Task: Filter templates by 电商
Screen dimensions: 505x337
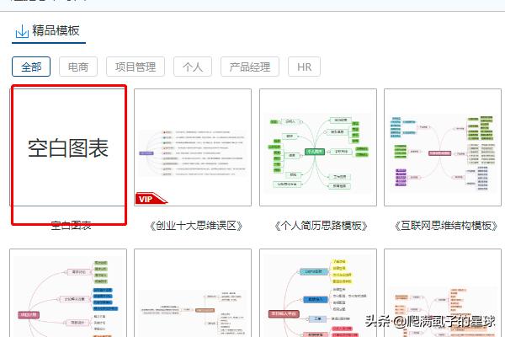Action: click(78, 67)
